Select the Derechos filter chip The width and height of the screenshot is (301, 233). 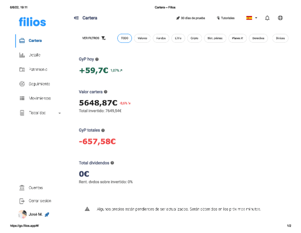tap(258, 38)
